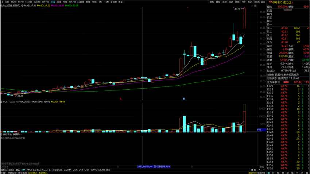
Task: Click the 叠加 overlay button
Action: pyautogui.click(x=218, y=2)
